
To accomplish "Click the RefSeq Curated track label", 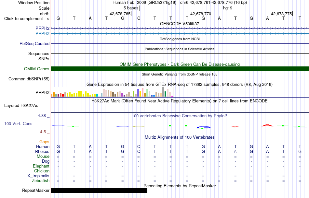I will click(34, 44).
